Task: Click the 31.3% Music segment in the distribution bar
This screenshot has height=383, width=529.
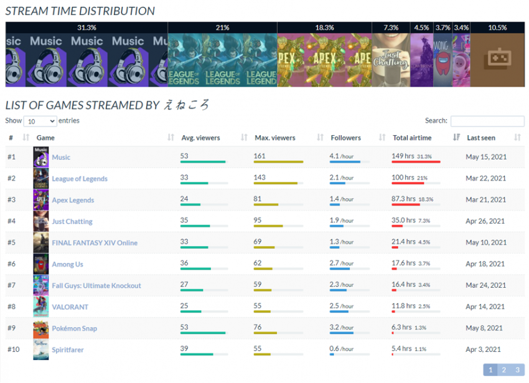Action: [87, 54]
